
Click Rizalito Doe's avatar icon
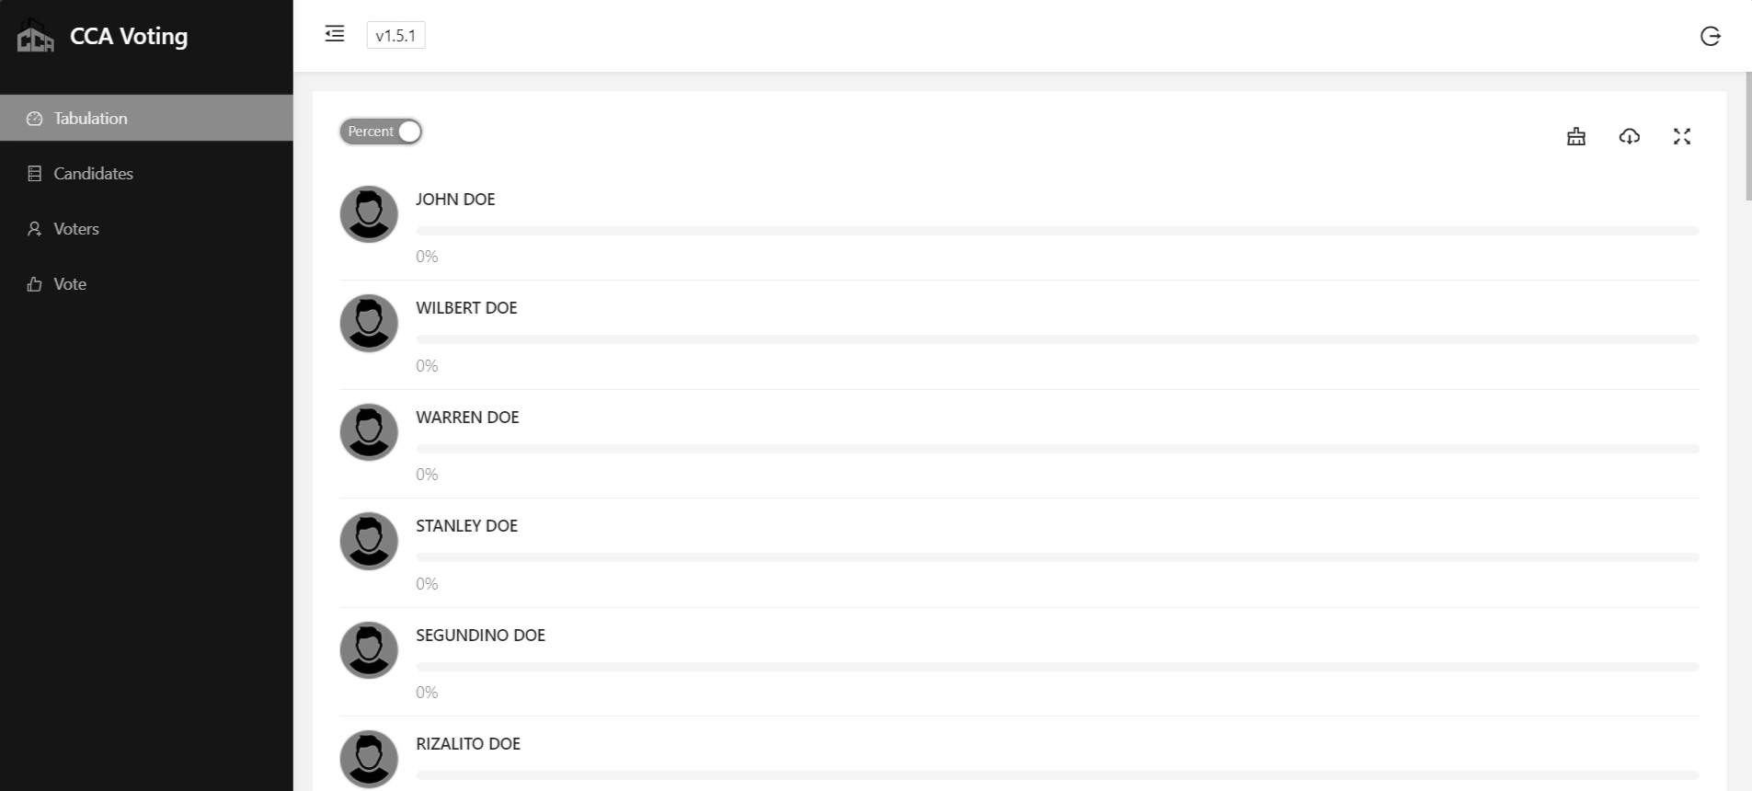(x=369, y=758)
